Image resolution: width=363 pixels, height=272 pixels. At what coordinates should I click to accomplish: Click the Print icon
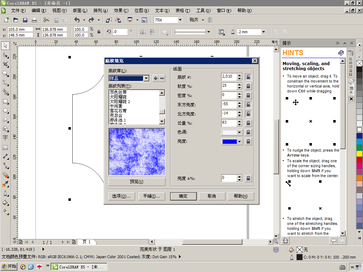[34, 20]
